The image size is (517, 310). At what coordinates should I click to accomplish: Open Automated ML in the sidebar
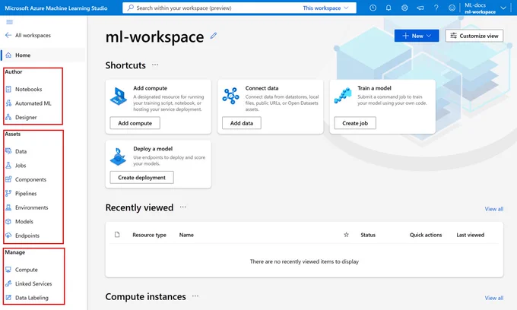[33, 103]
